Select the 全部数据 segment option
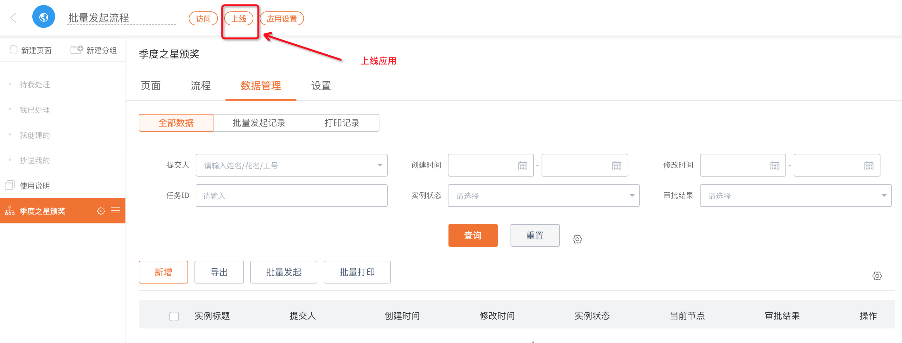This screenshot has width=902, height=343. pos(176,123)
